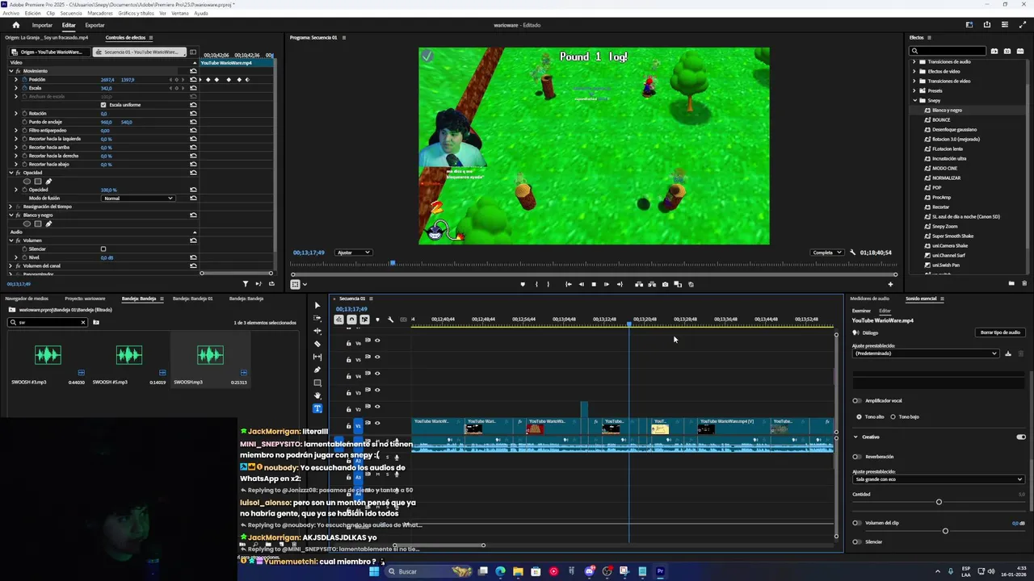This screenshot has height=581, width=1034.
Task: Toggle visibility eye of track V3
Action: [x=377, y=391]
